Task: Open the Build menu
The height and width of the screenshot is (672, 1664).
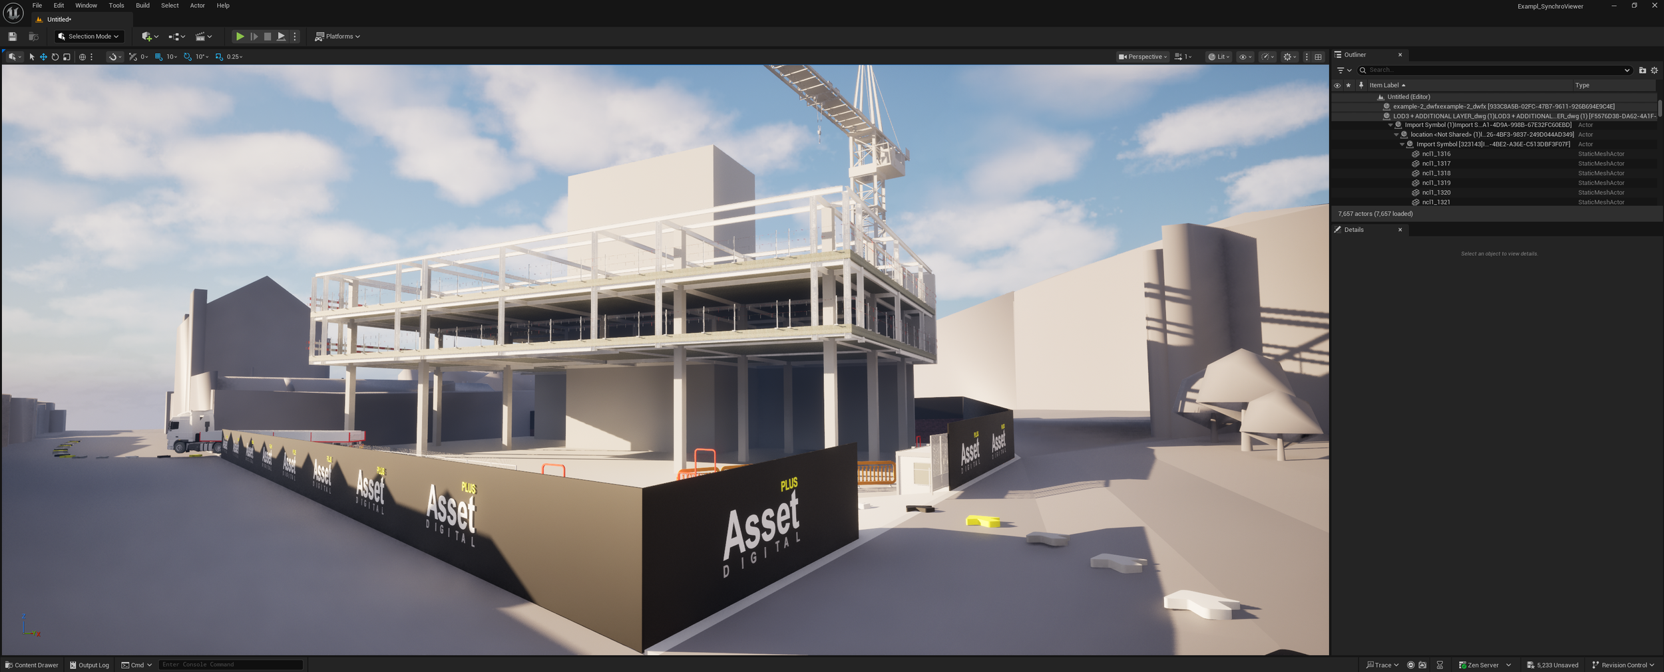Action: point(142,6)
